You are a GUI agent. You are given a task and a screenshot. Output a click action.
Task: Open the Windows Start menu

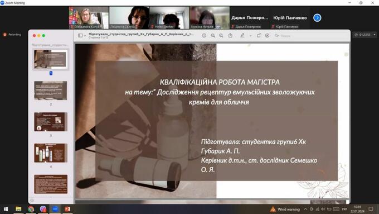pos(6,209)
